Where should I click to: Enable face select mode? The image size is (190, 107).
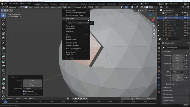point(26,7)
